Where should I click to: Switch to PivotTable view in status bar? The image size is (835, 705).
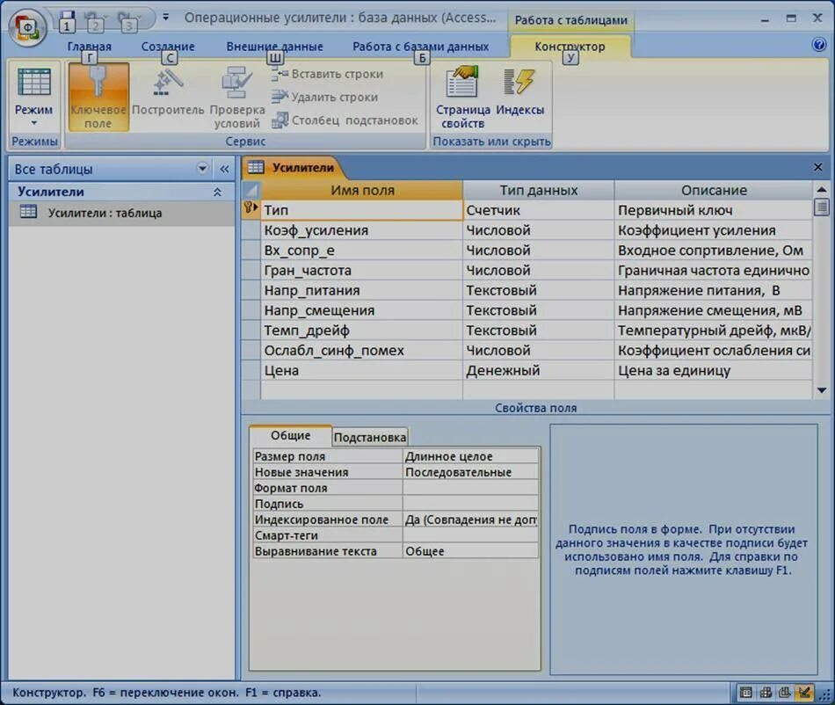tap(766, 692)
